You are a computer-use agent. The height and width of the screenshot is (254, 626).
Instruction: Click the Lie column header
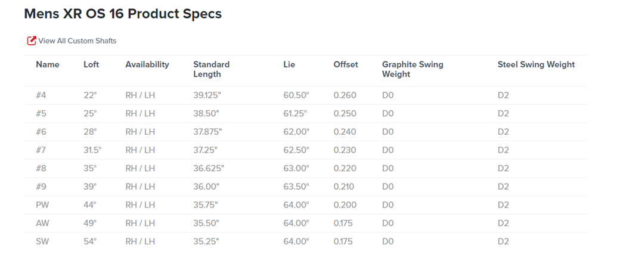point(289,64)
